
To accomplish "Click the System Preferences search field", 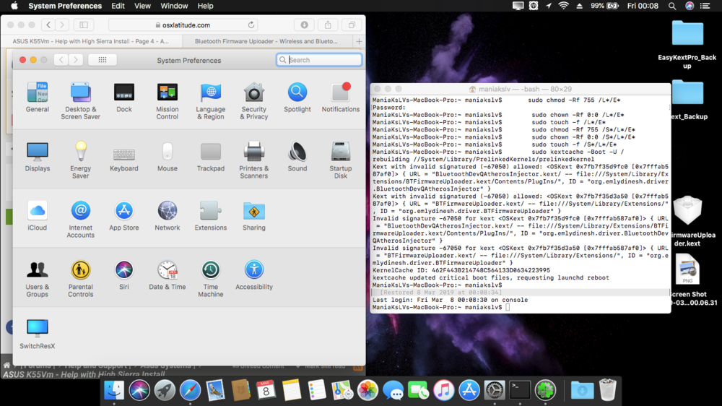I will 319,60.
